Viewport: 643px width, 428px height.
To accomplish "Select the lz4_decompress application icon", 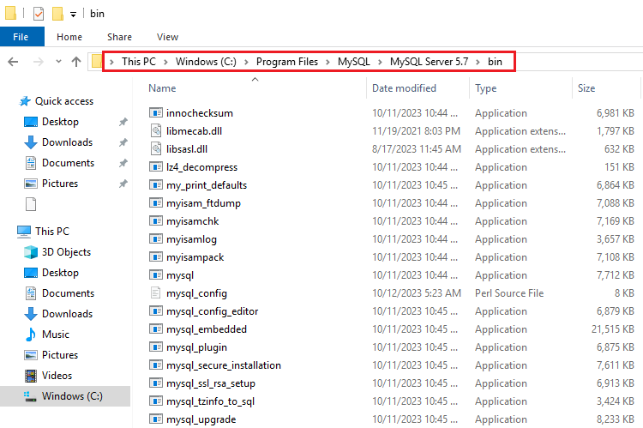I will [x=156, y=167].
